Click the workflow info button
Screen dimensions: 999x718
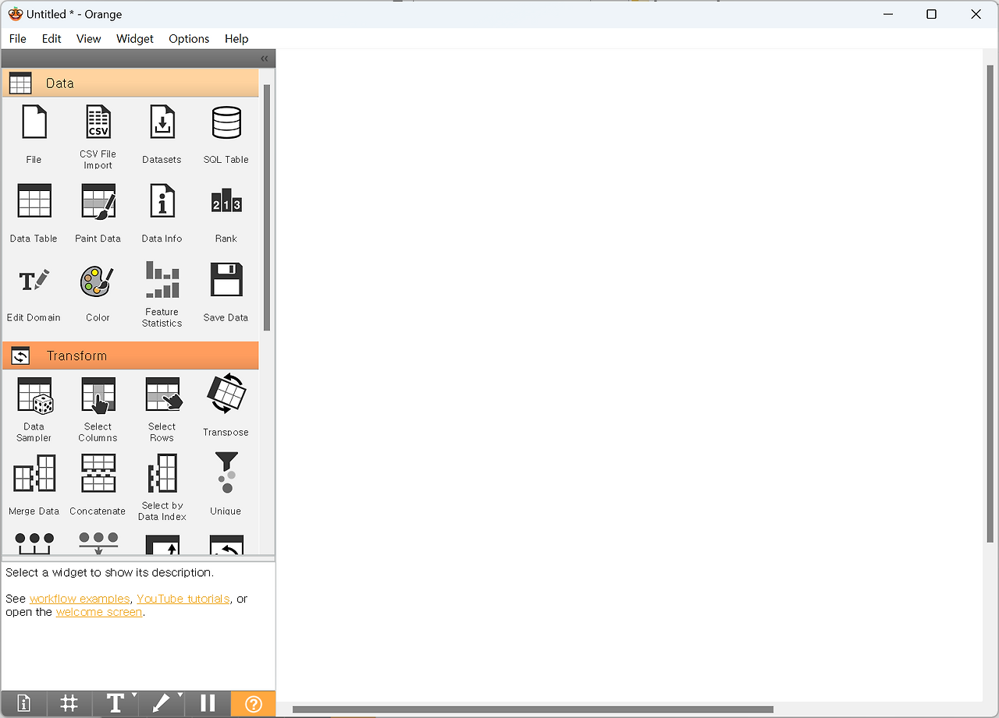pyautogui.click(x=23, y=704)
